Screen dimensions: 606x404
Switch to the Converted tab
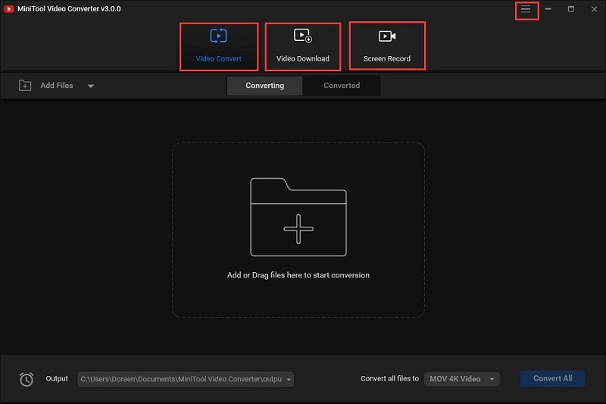click(x=342, y=86)
